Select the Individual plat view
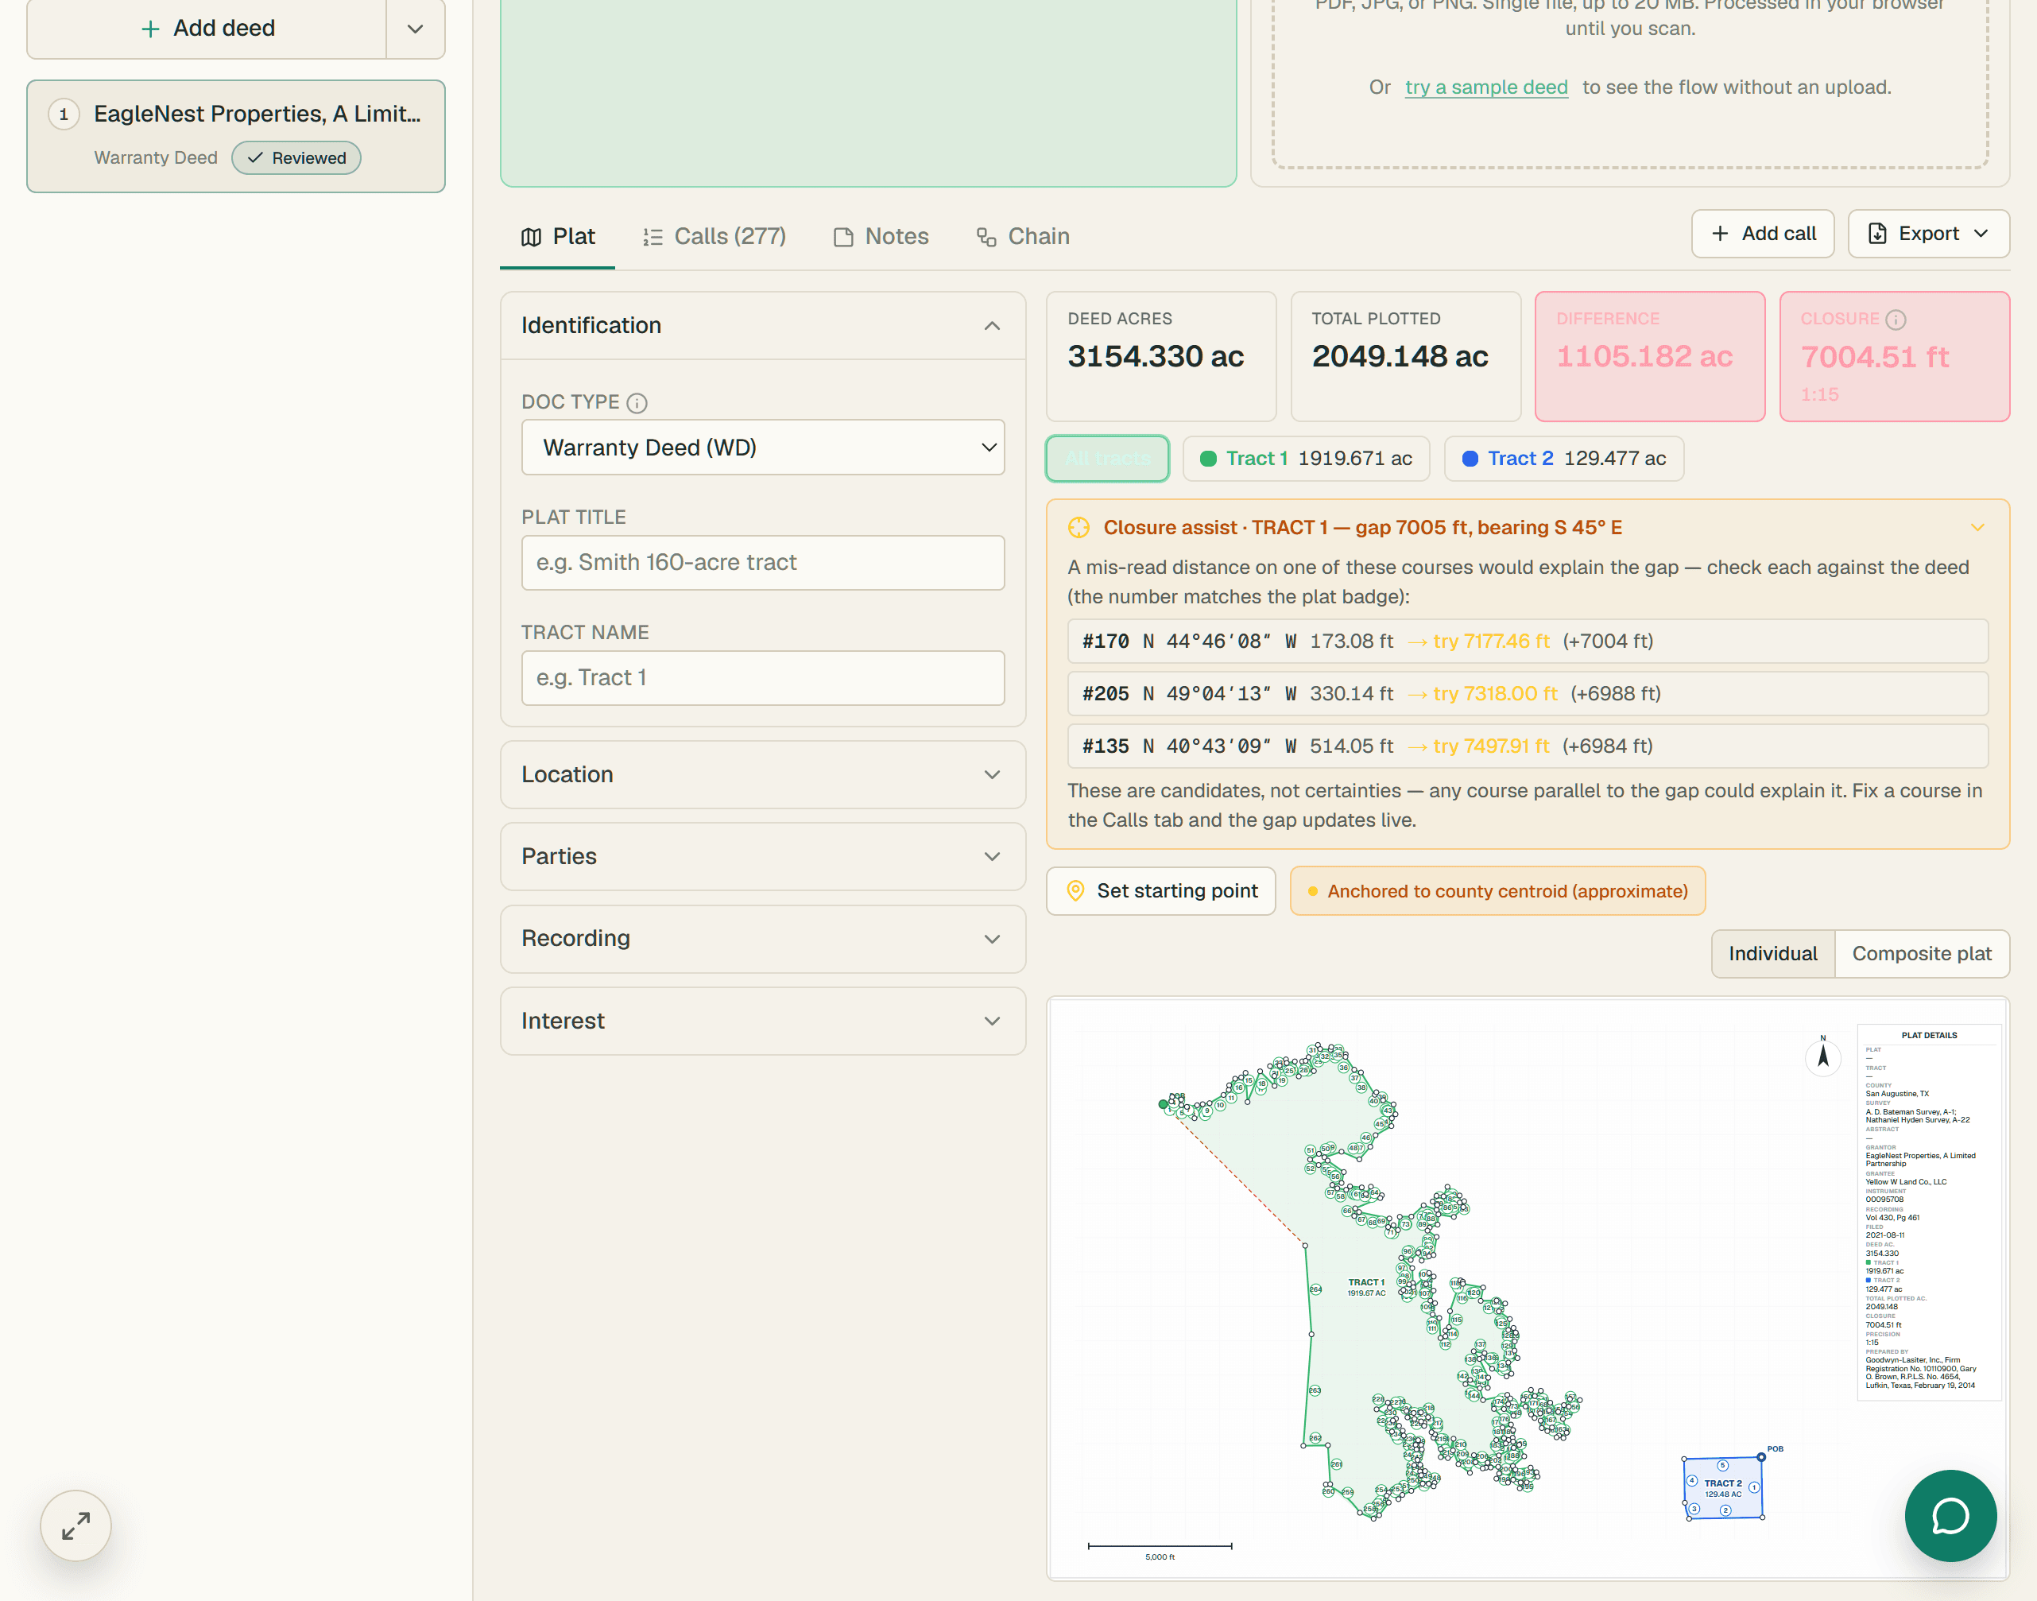The width and height of the screenshot is (2037, 1601). pyautogui.click(x=1773, y=953)
